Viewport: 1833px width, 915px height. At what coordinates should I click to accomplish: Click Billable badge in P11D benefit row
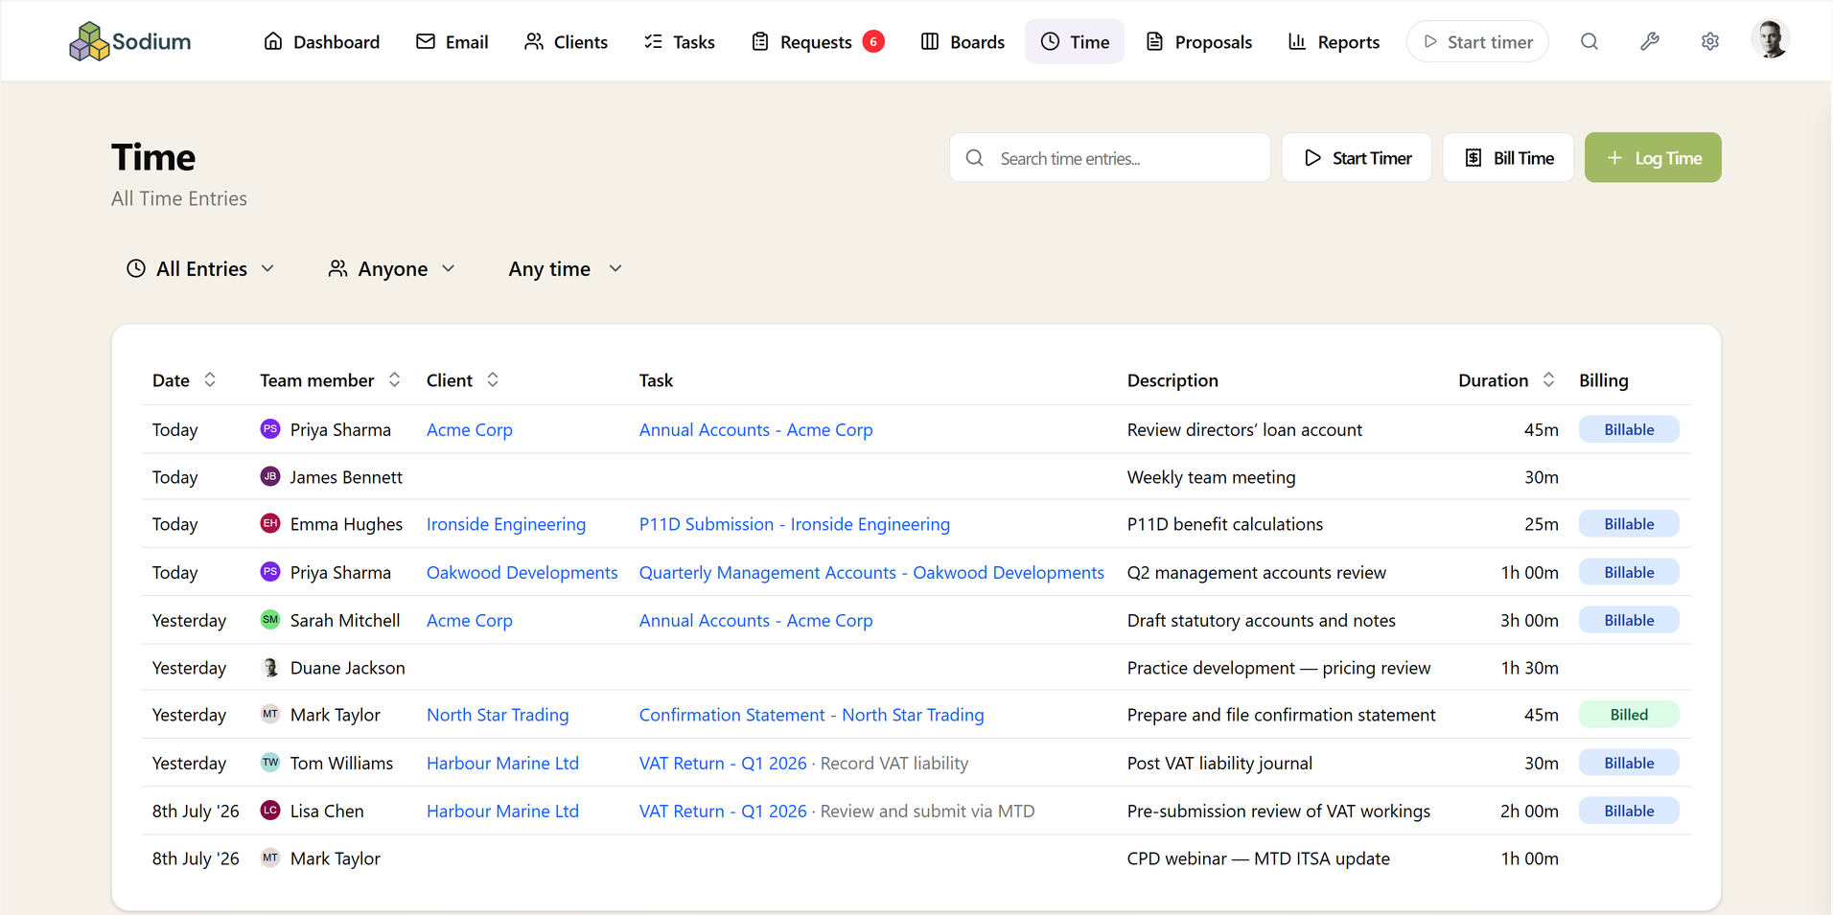tap(1629, 524)
